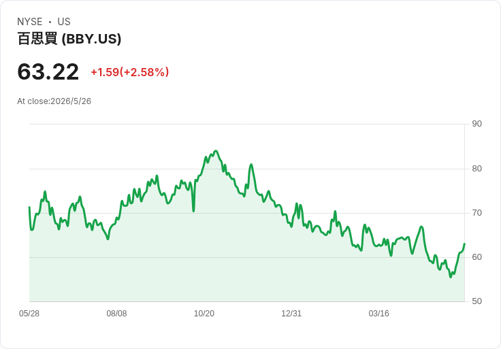
Task: Click the sharp dip just before 10/20
Action: [x=193, y=211]
